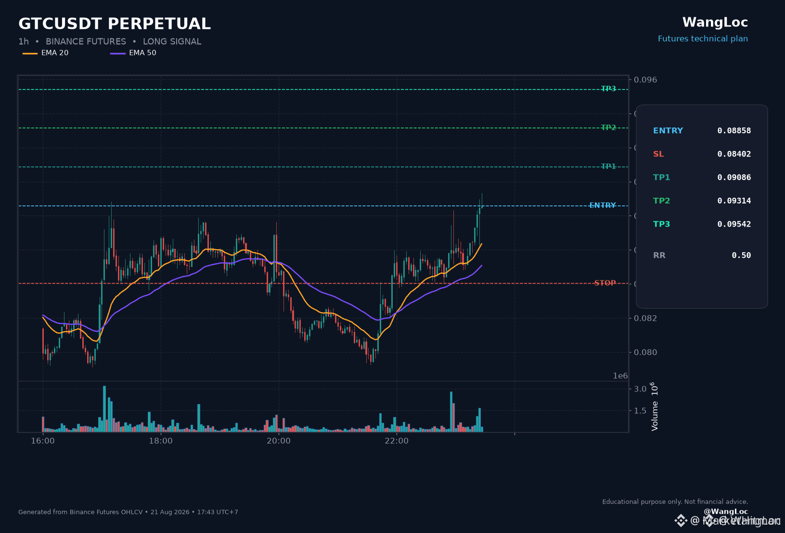Click the "Futures technical plan" tagline

click(703, 38)
